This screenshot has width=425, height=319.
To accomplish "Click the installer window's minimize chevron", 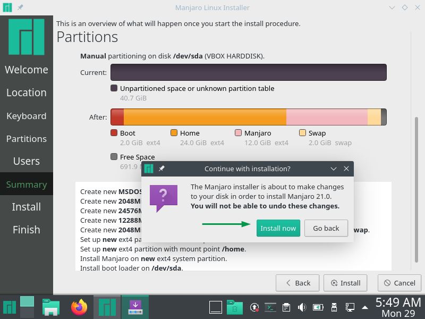I will pos(392,7).
